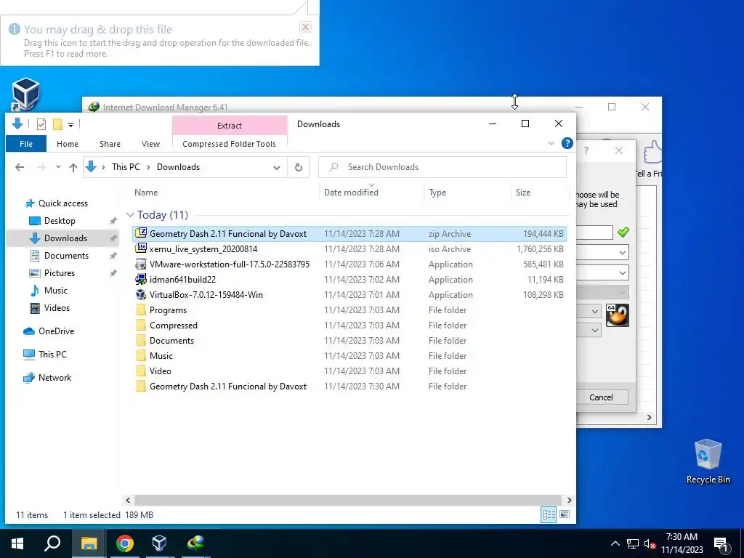
Task: Select Downloads in the navigation pane
Action: pyautogui.click(x=65, y=238)
